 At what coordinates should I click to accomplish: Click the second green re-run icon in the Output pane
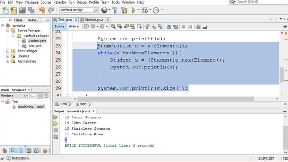click(x=55, y=124)
